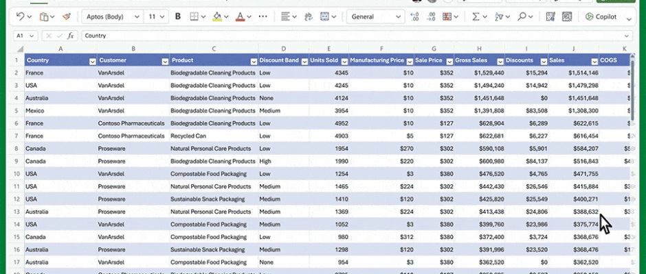Image resolution: width=646 pixels, height=274 pixels.
Task: Select the COGS header cell
Action: tap(614, 60)
